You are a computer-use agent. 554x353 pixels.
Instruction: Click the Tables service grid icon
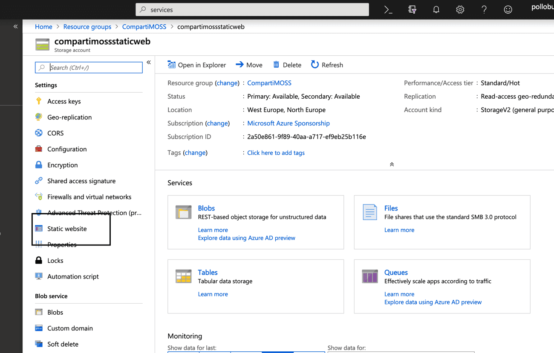pyautogui.click(x=184, y=276)
